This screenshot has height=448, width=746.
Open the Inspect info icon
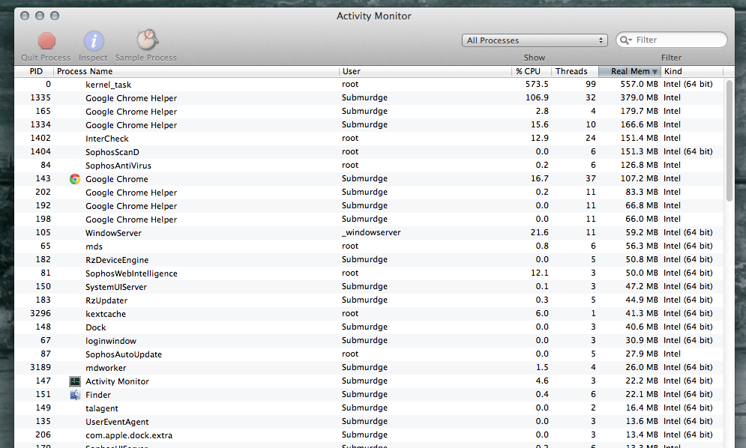click(94, 41)
